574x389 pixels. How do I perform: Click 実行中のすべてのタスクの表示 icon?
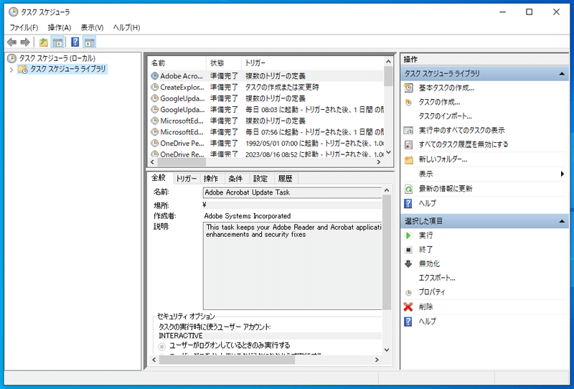click(408, 131)
